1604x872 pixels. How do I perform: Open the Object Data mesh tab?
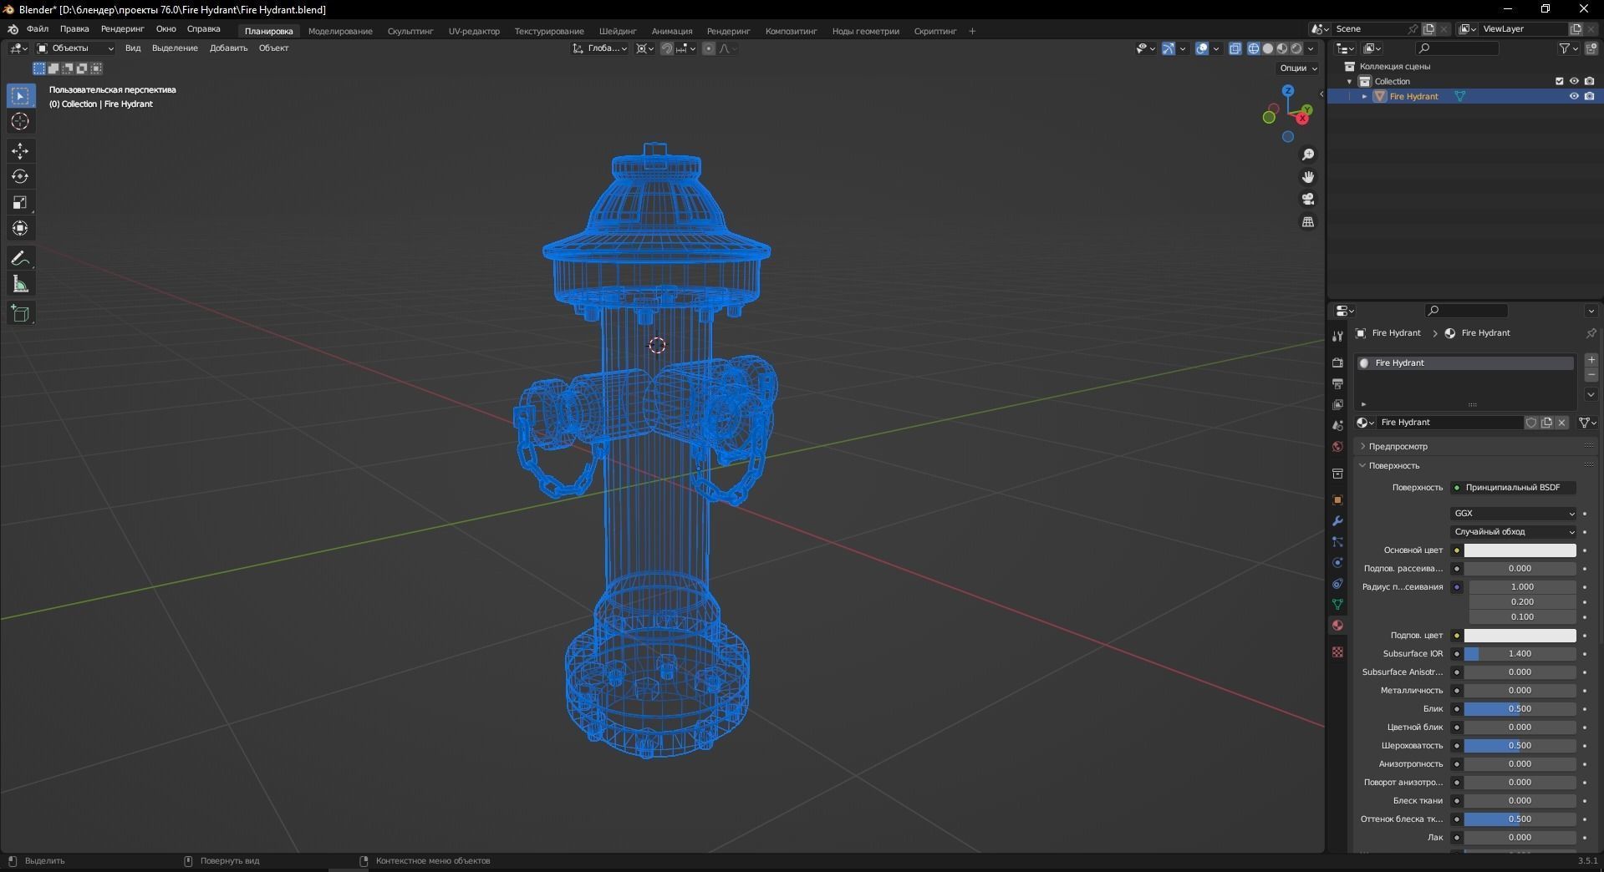pos(1337,605)
